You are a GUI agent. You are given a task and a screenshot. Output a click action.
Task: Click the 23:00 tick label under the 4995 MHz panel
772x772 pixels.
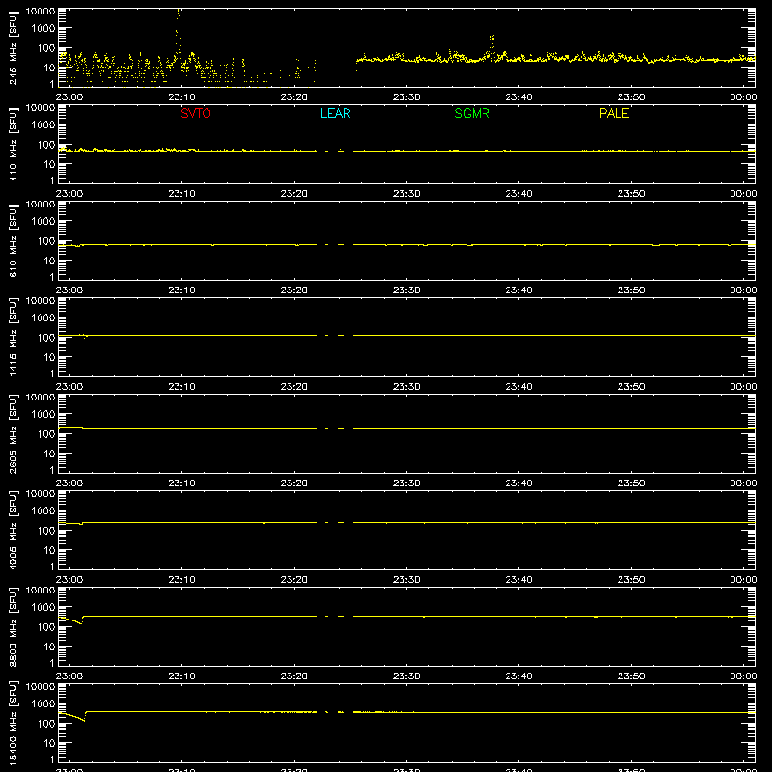pos(69,580)
